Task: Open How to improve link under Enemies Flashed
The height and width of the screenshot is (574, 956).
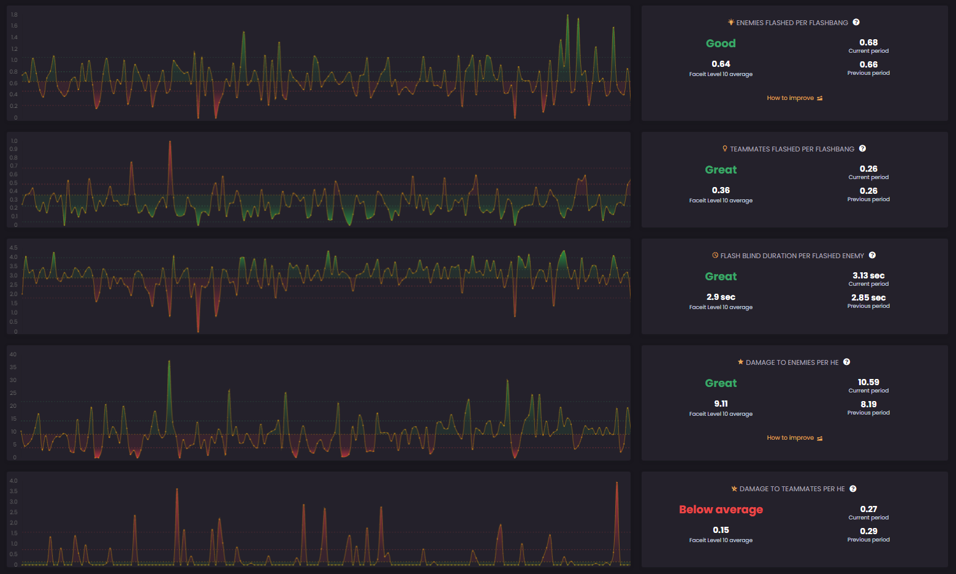Action: click(794, 98)
